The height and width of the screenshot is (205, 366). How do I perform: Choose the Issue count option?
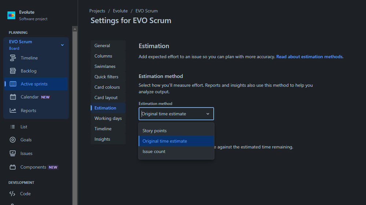154,151
